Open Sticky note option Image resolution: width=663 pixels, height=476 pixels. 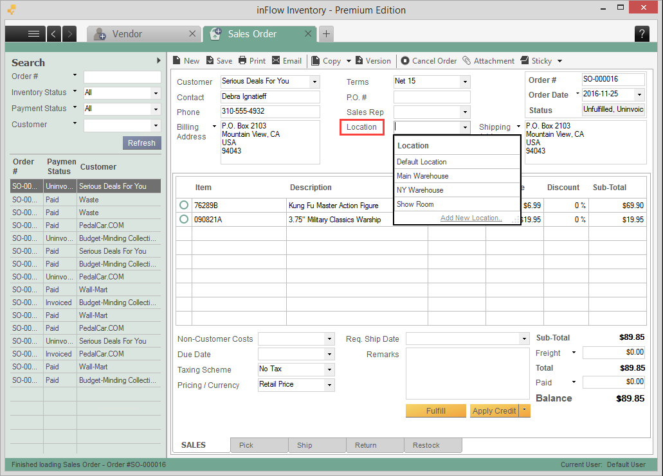point(536,61)
